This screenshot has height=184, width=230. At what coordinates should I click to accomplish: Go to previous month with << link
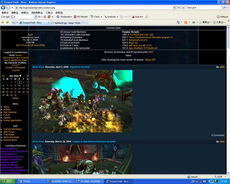[3, 76]
